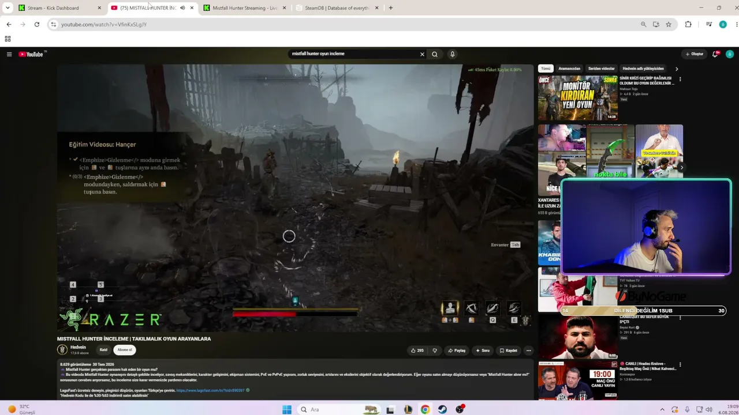The width and height of the screenshot is (739, 415).
Task: Join the channel with Katıl
Action: pos(103,350)
